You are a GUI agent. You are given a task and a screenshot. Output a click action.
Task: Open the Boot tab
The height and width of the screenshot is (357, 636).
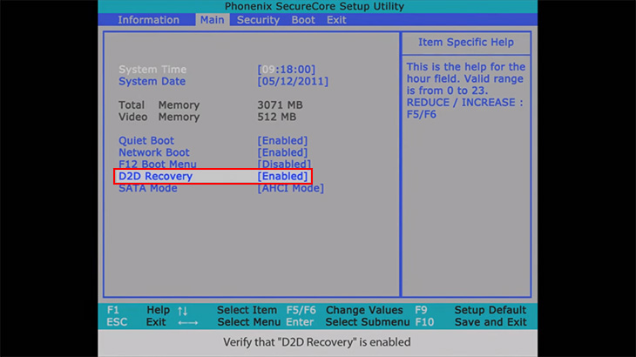303,20
